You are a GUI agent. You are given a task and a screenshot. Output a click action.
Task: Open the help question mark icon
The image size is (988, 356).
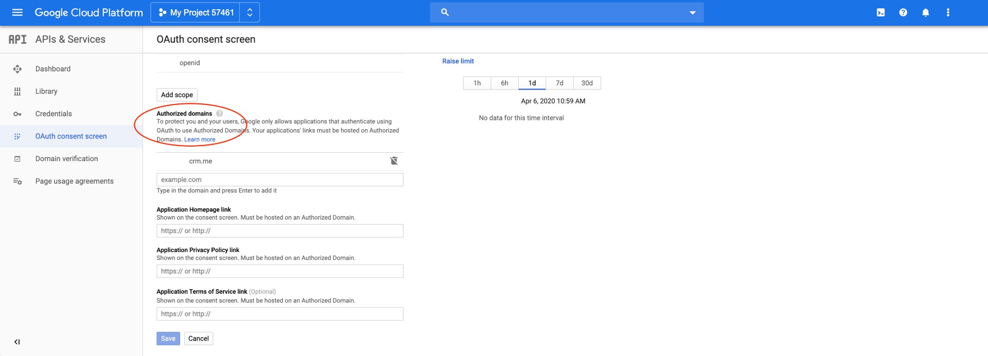(903, 12)
